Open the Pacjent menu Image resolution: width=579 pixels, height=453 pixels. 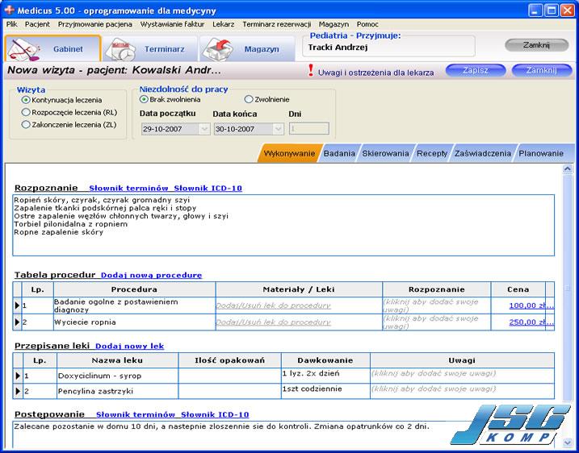pos(37,24)
